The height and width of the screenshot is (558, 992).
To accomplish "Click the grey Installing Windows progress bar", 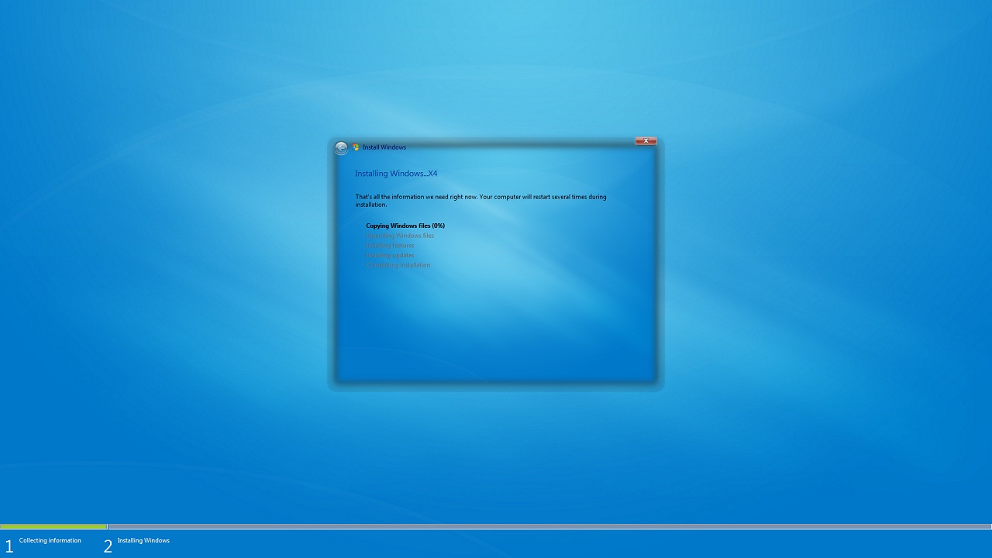I will [x=550, y=527].
